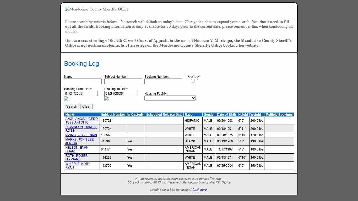The height and width of the screenshot is (201, 358).
Task: Open the bail bondsman Click here link
Action: (199, 189)
